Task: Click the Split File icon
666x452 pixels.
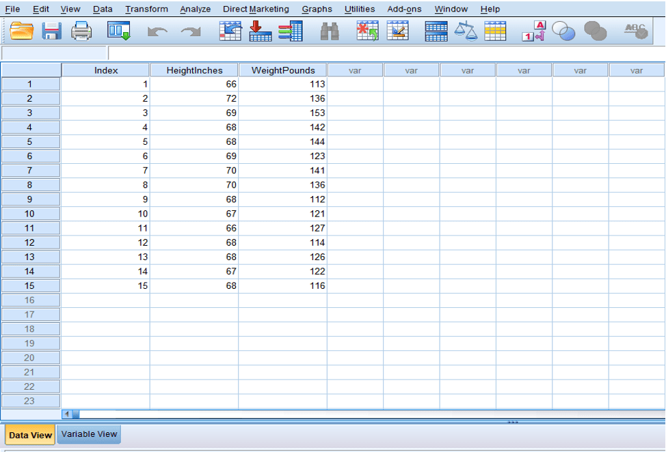Action: point(436,31)
